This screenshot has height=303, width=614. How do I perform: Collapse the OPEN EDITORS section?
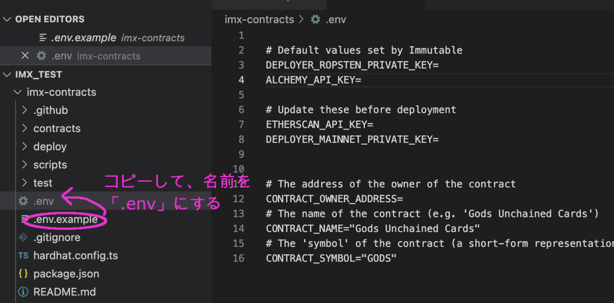[7, 19]
